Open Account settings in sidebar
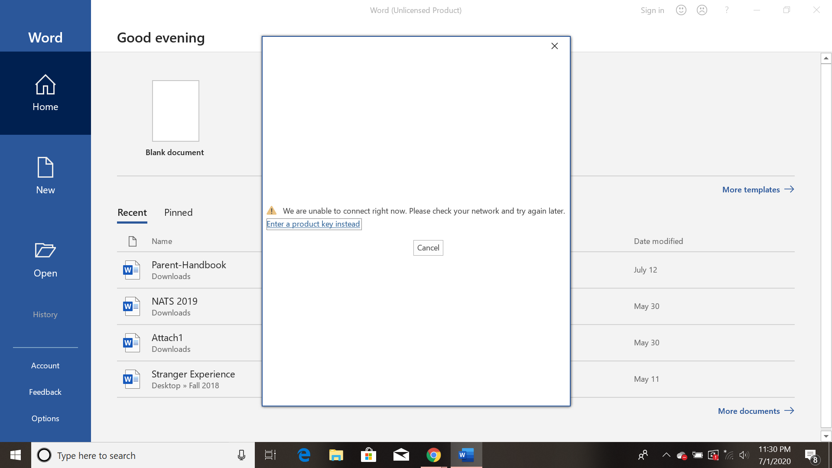Image resolution: width=832 pixels, height=468 pixels. click(45, 365)
